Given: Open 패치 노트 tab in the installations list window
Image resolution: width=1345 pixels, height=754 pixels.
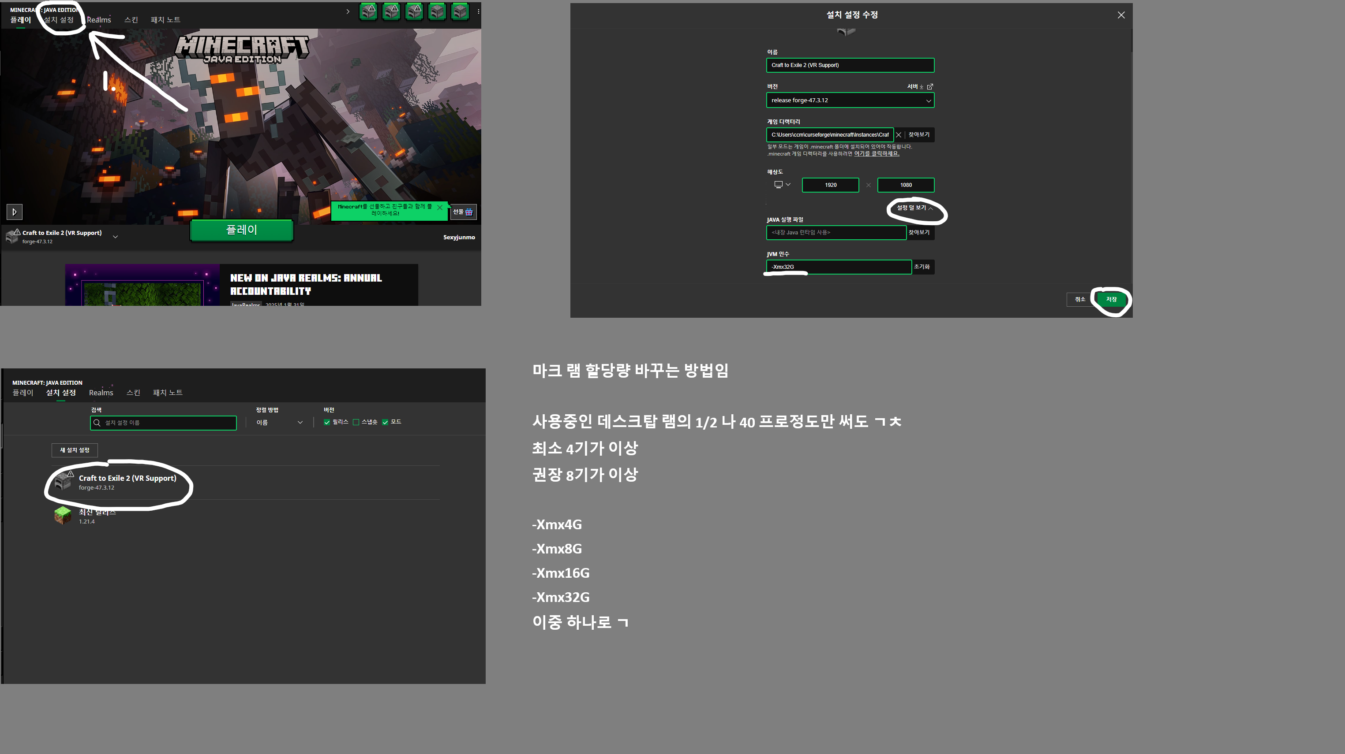Looking at the screenshot, I should 168,393.
